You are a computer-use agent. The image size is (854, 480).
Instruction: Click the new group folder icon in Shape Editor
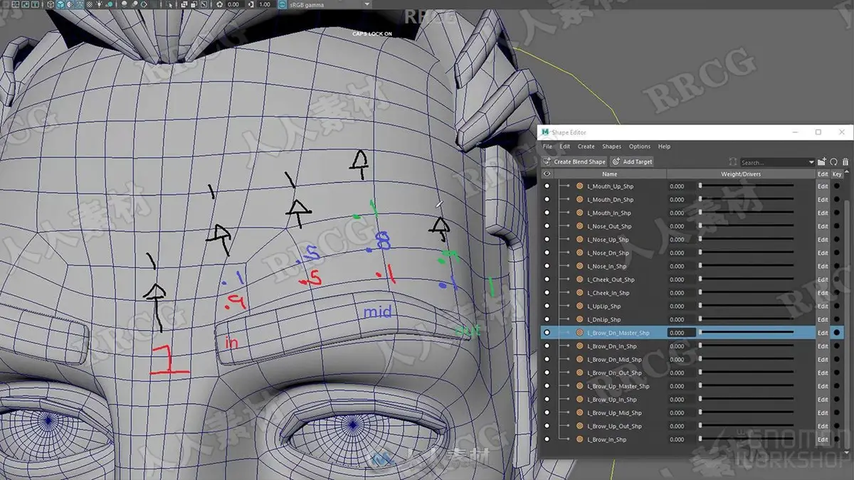click(823, 161)
